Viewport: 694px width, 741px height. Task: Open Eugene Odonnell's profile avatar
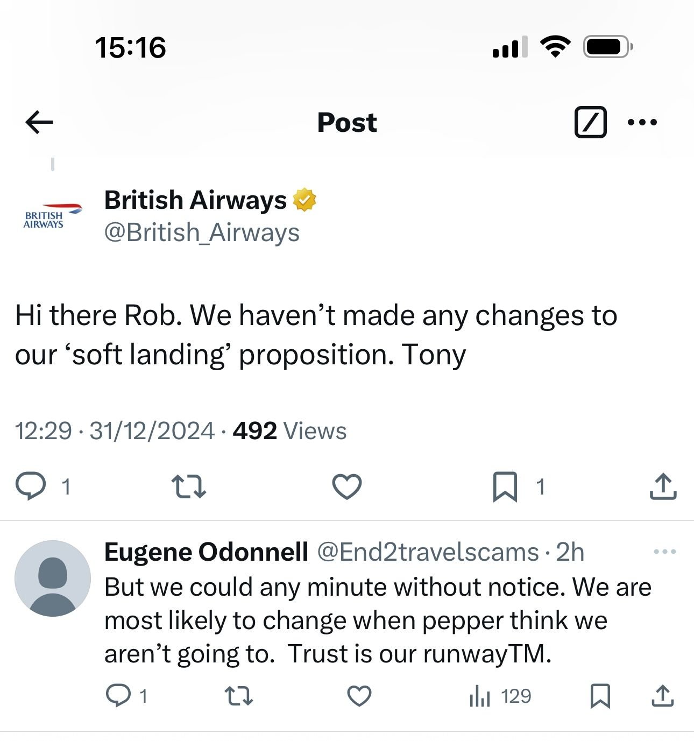point(53,578)
